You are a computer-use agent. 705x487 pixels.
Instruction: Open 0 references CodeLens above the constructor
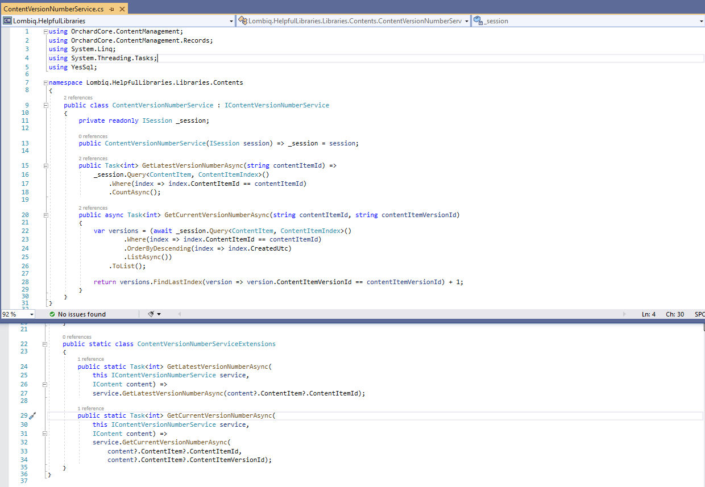(93, 136)
